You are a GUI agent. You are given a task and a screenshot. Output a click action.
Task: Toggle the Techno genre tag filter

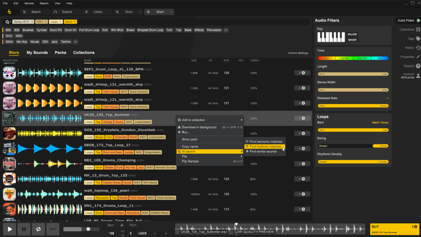(x=65, y=42)
